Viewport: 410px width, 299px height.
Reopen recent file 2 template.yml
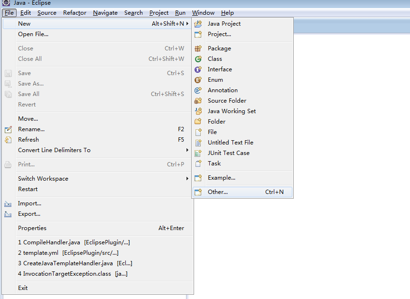pyautogui.click(x=97, y=253)
